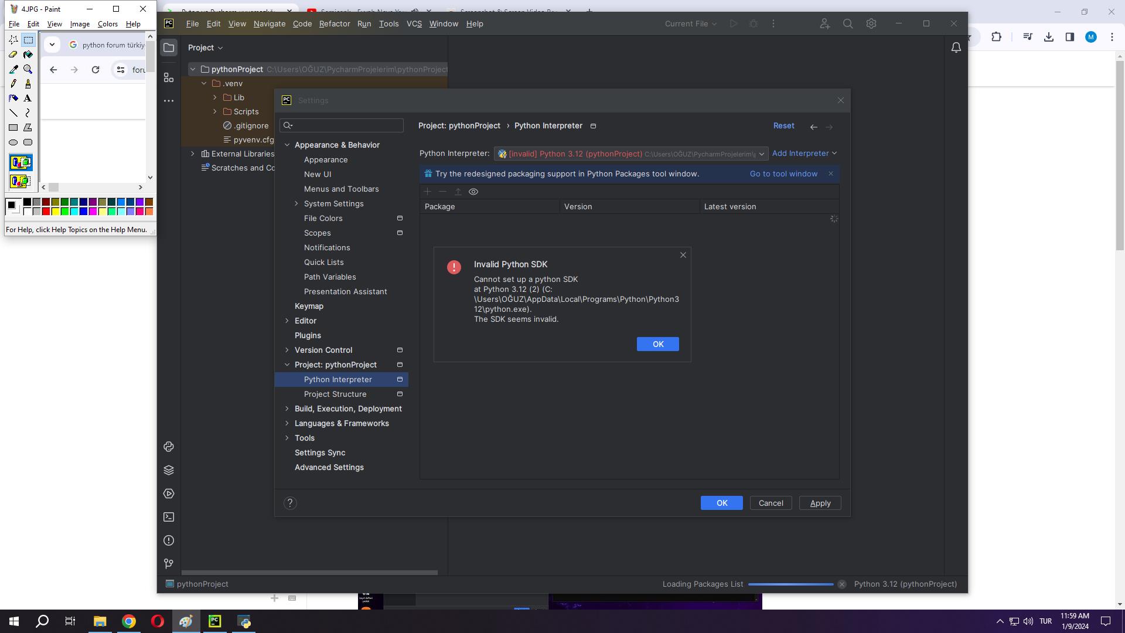The image size is (1125, 633).
Task: Expand the Editor settings group
Action: (x=287, y=321)
